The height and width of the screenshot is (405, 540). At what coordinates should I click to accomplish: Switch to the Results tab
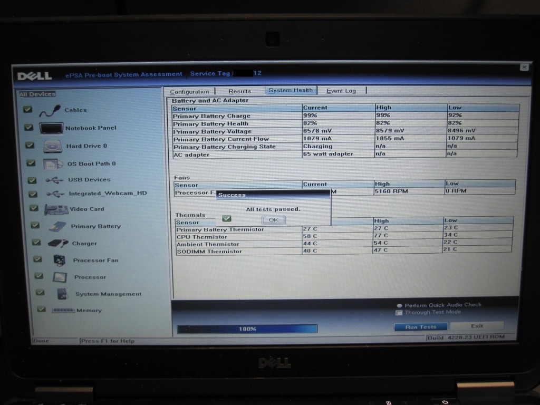pos(240,91)
